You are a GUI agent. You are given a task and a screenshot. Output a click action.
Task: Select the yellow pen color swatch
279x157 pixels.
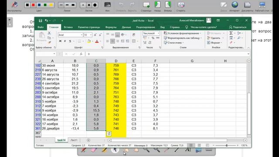(x=51, y=5)
